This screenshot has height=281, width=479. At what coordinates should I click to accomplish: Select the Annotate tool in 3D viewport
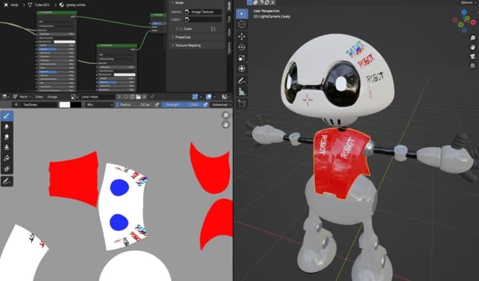tap(241, 80)
